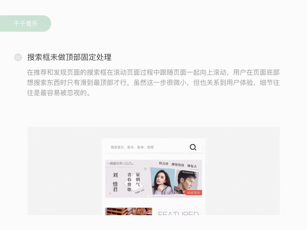
Task: Open the 摩登男孩 artist label
Action: click(178, 165)
